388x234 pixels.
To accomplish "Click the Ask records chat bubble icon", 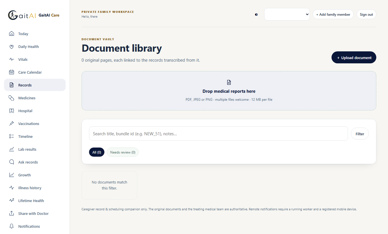I will [x=11, y=162].
